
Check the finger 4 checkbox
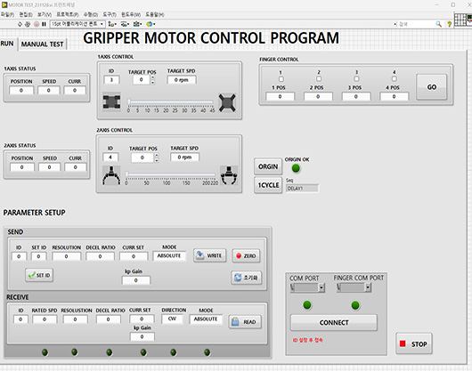[x=394, y=79]
